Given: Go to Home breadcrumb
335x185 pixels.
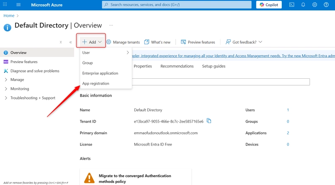Looking at the screenshot, I should point(9,15).
